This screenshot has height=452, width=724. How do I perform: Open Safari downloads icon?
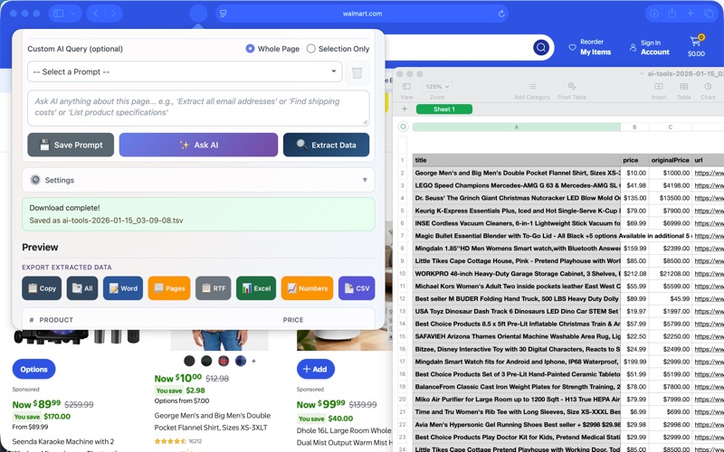[654, 14]
